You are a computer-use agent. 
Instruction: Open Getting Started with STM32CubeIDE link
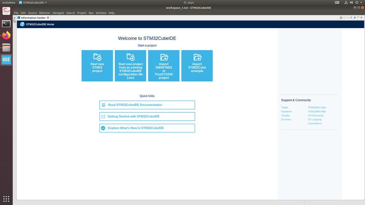tap(147, 116)
